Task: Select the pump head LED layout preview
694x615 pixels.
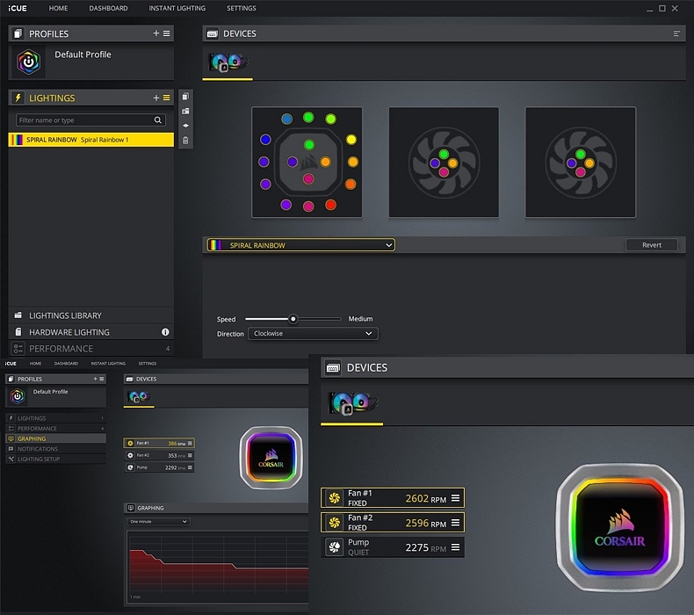Action: click(x=307, y=162)
